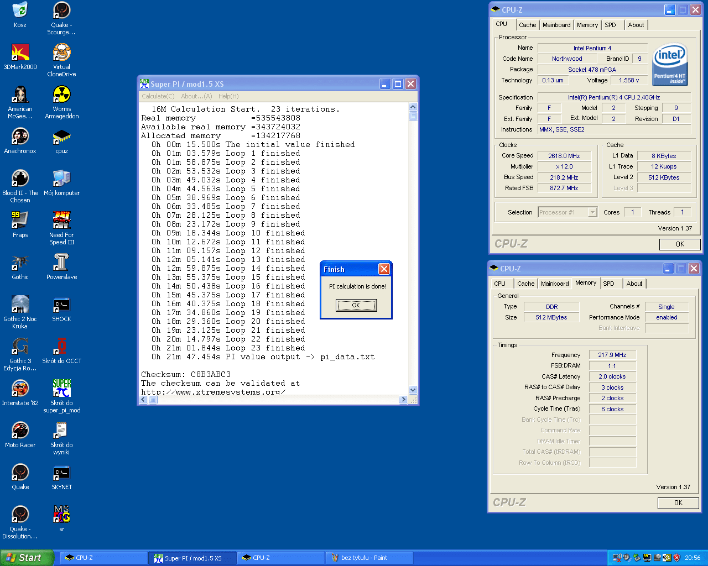Select SPD tab in upper CPU-Z window

pos(610,25)
